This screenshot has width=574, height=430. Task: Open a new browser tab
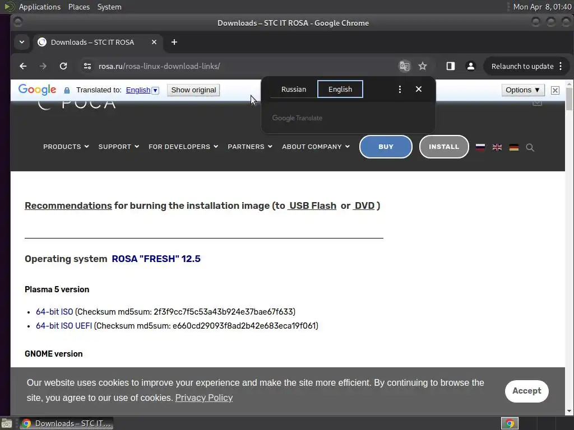click(174, 42)
